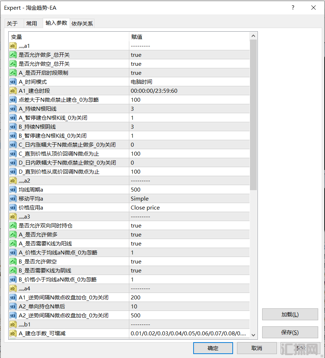This screenshot has width=325, height=358.
Task: Toggle the true value of A_是否需要K线为阳线
Action: tap(136, 244)
